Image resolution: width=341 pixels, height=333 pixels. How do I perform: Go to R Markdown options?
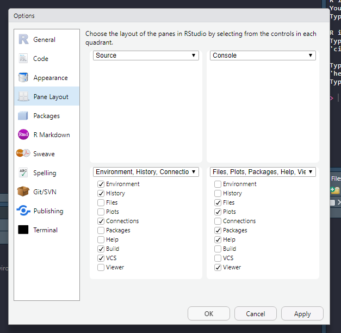pyautogui.click(x=47, y=135)
